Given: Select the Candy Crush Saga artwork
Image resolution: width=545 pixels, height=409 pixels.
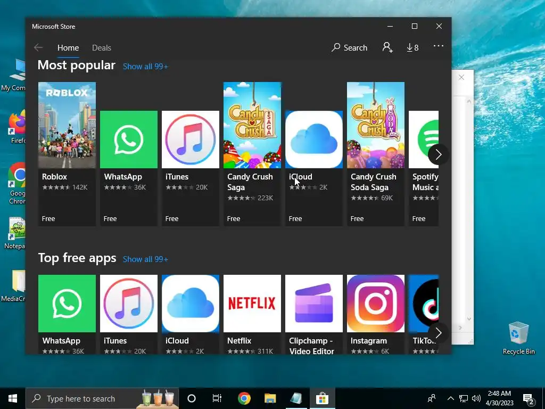Looking at the screenshot, I should pyautogui.click(x=252, y=125).
